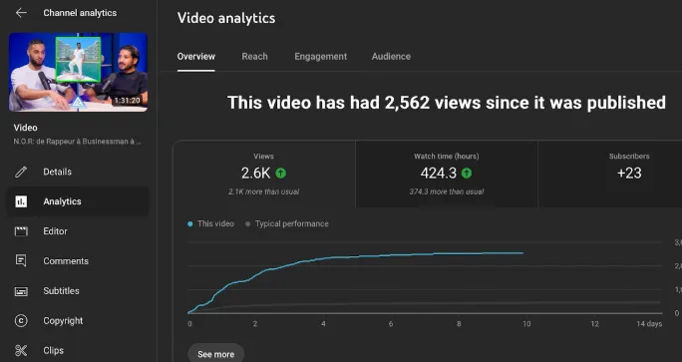Click the back arrow to Channel analytics
This screenshot has width=682, height=362.
21,13
